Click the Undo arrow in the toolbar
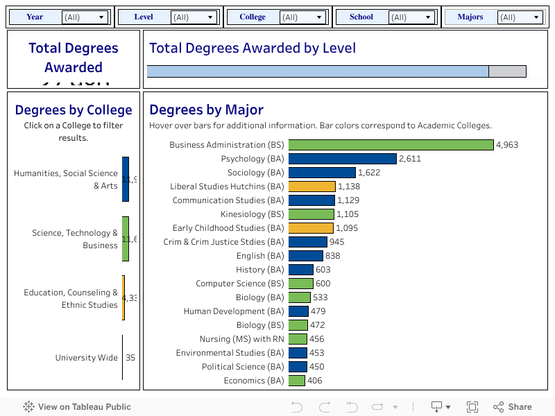Screen dimensions: 555x416 coord(297,407)
